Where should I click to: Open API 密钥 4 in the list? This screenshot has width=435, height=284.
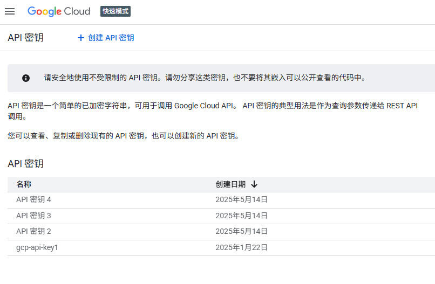(33, 200)
